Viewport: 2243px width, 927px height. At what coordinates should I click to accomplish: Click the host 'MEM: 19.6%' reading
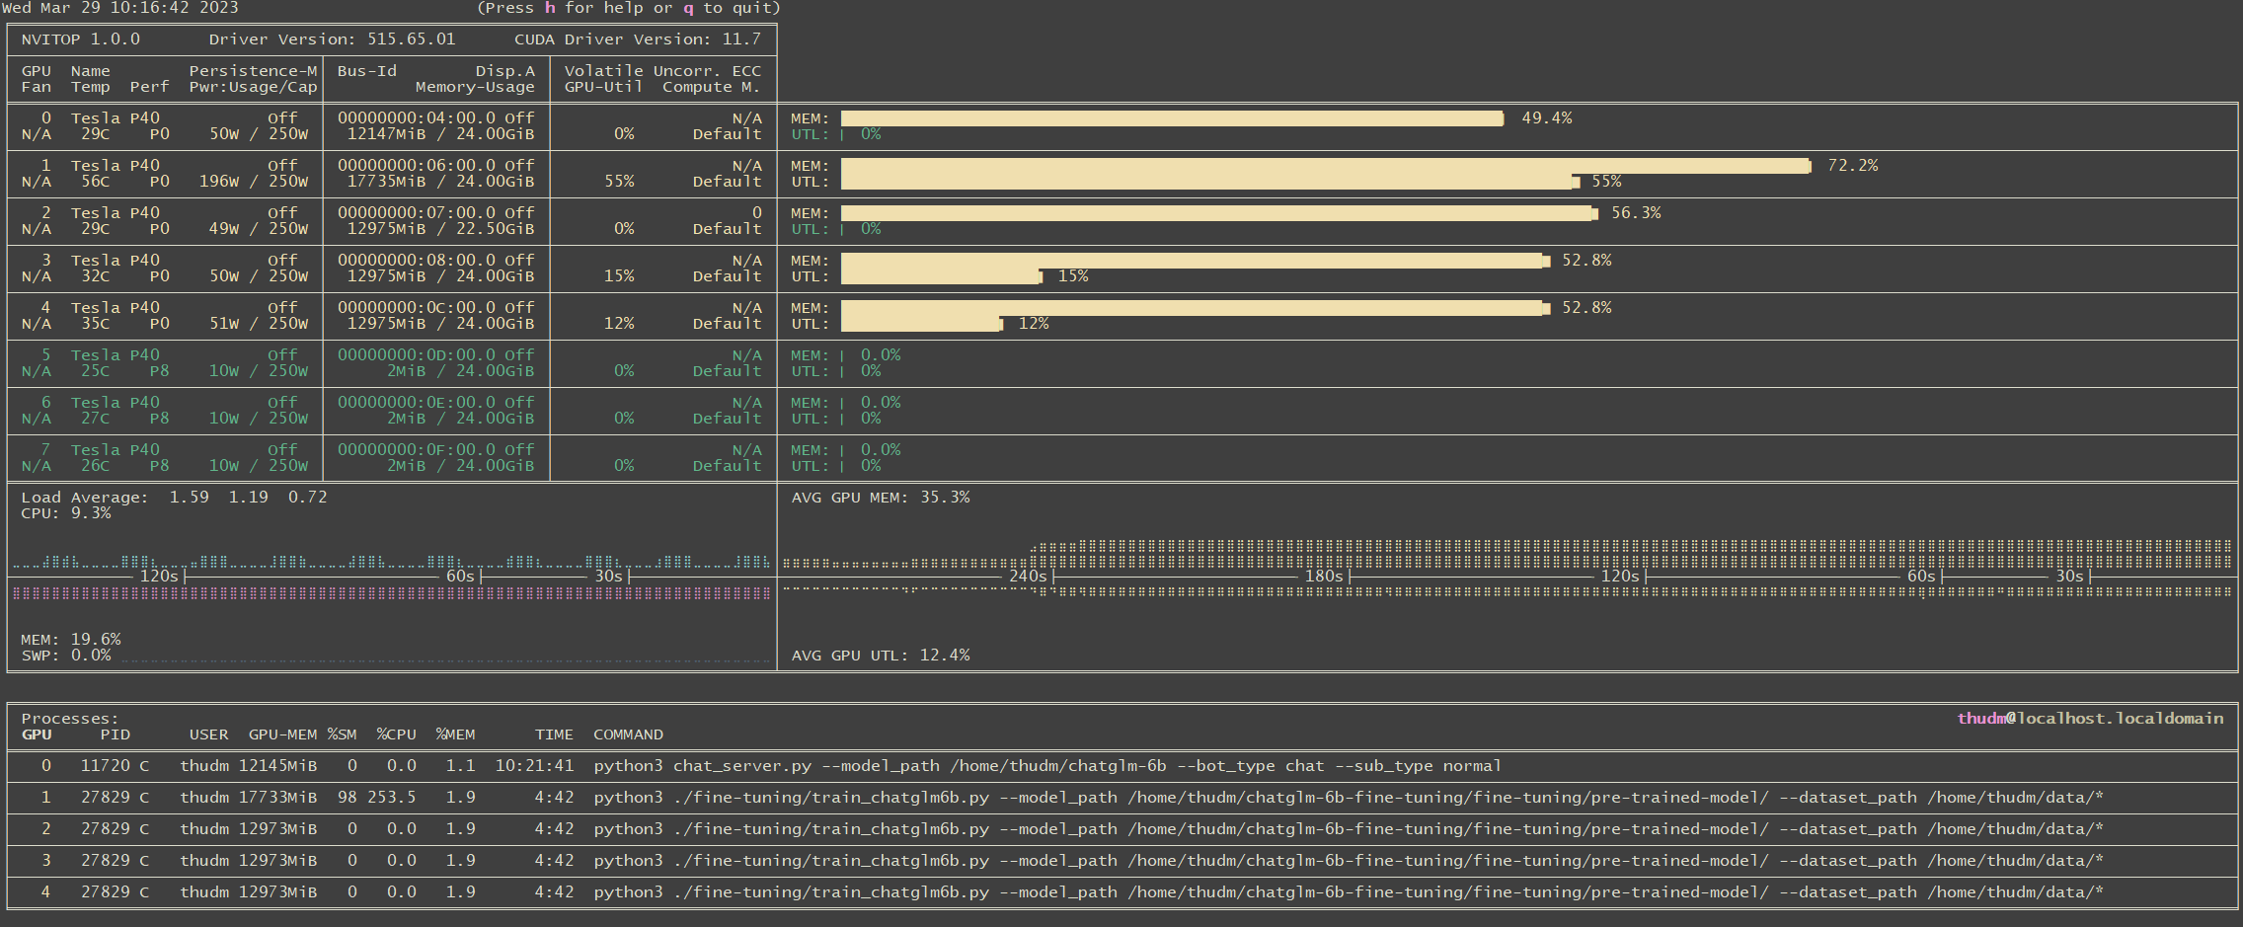pos(71,640)
